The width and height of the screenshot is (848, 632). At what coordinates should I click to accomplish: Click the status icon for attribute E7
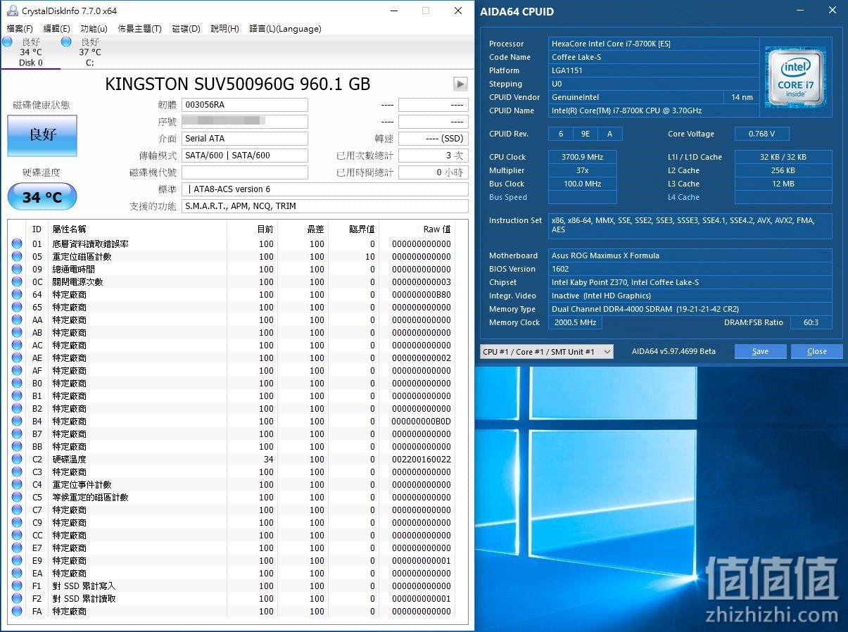tap(17, 548)
